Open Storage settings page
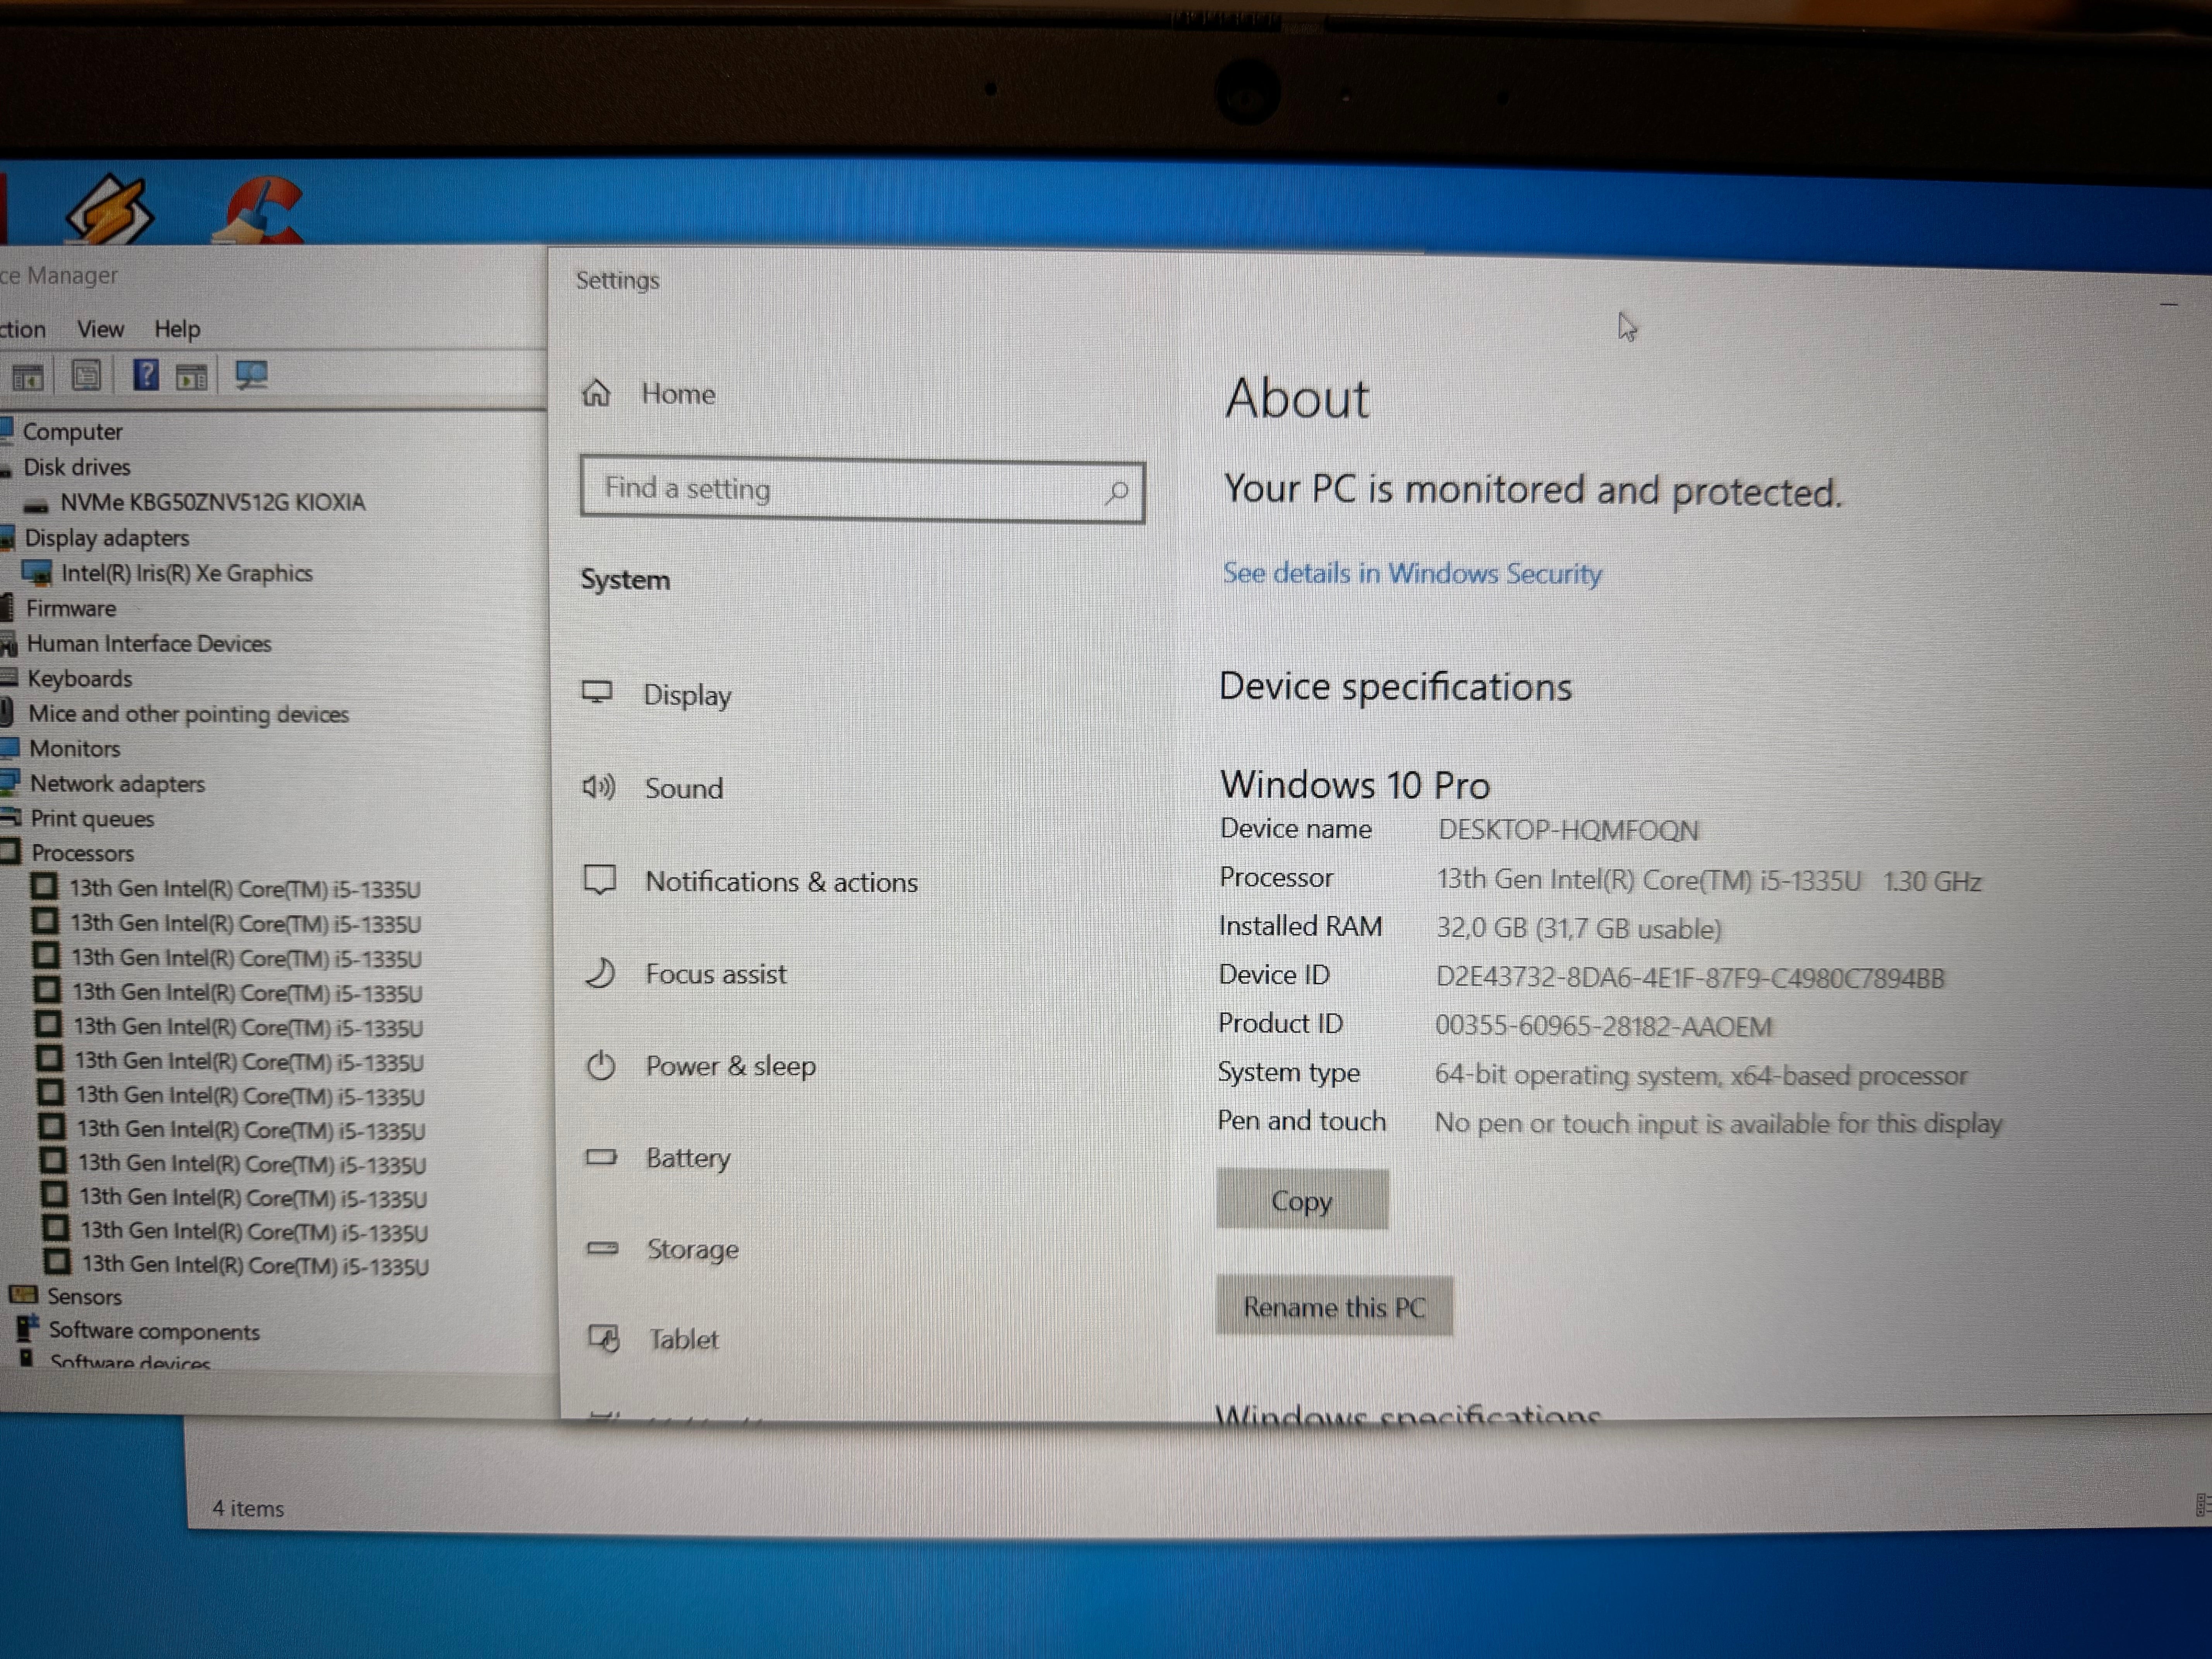The height and width of the screenshot is (1659, 2212). 693,1250
